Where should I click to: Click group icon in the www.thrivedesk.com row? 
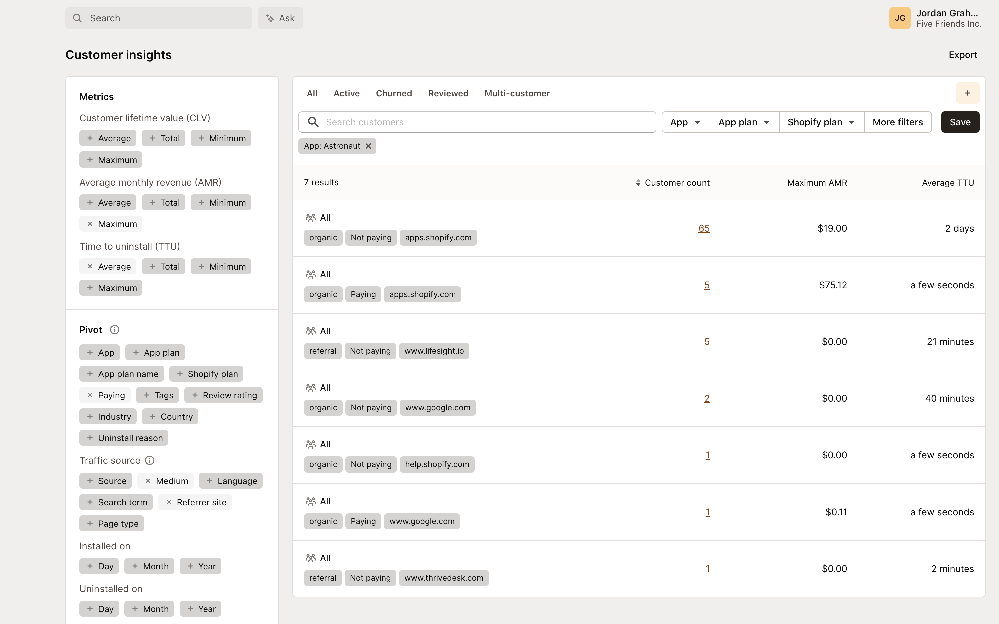(311, 558)
